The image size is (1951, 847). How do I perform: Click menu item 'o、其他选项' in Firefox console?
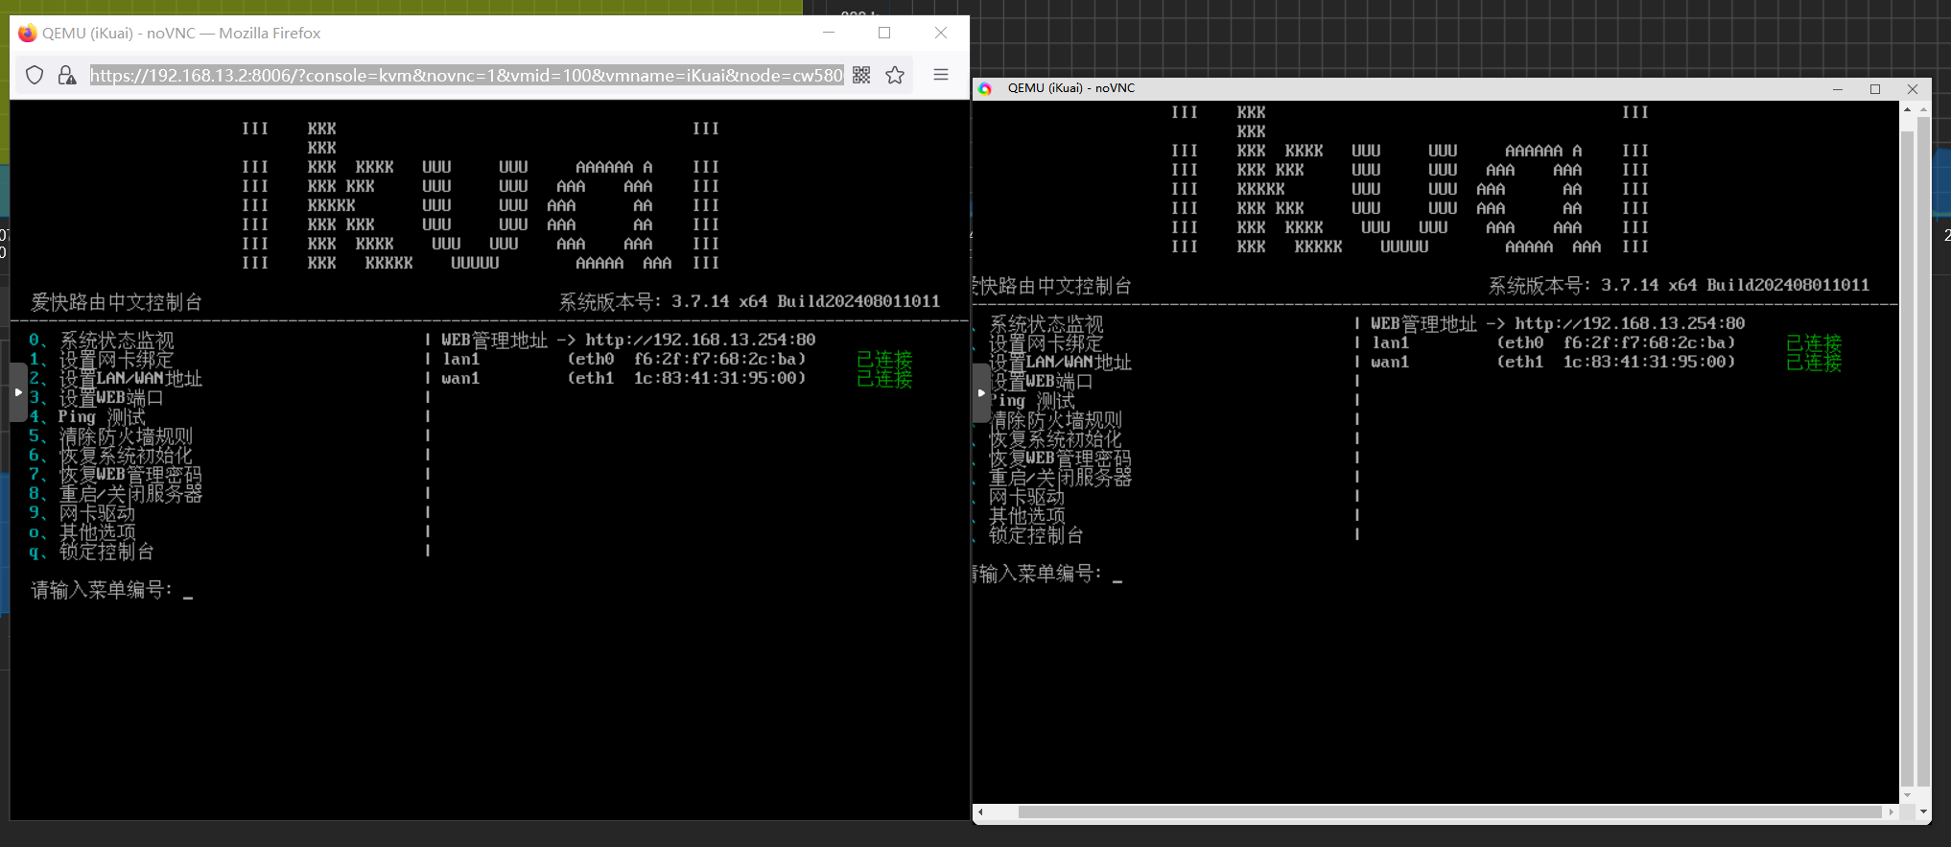(82, 532)
